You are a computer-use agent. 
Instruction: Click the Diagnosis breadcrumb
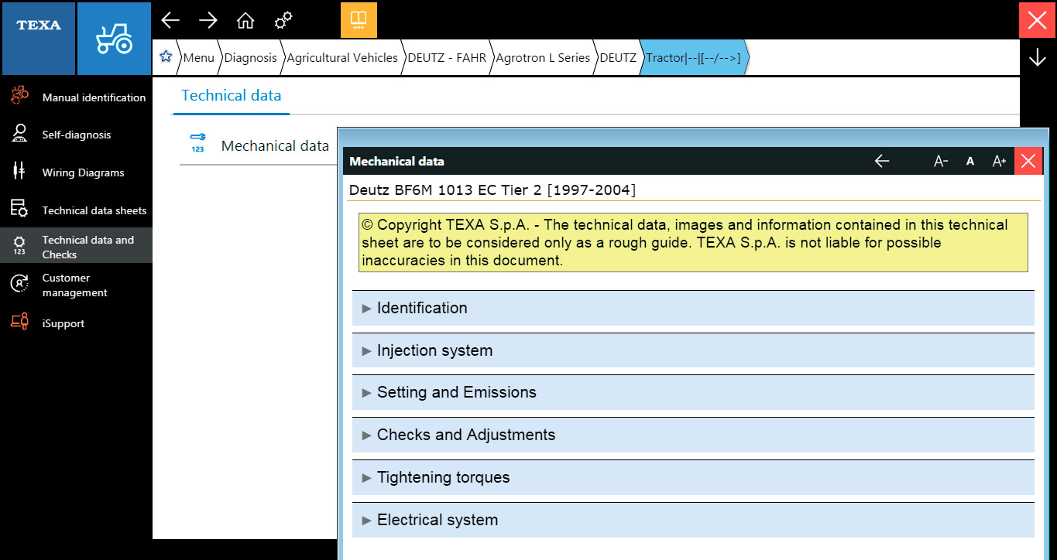point(250,57)
